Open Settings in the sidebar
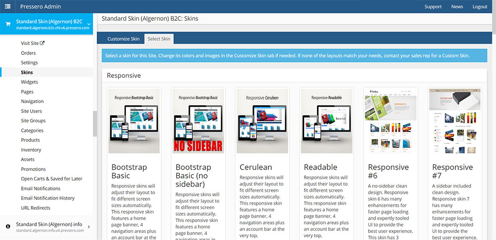Screen dimensions: 496x240 29,62
